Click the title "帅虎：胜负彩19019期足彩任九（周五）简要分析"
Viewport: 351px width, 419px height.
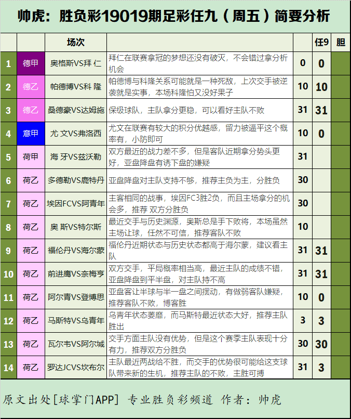174,16
